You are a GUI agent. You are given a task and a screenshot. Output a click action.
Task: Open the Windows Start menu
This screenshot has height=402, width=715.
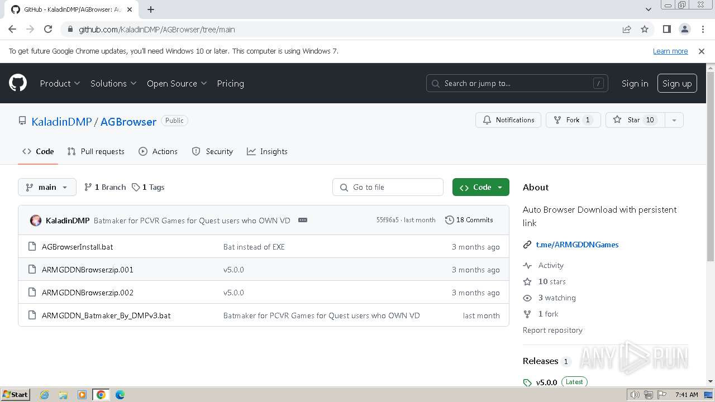(15, 394)
